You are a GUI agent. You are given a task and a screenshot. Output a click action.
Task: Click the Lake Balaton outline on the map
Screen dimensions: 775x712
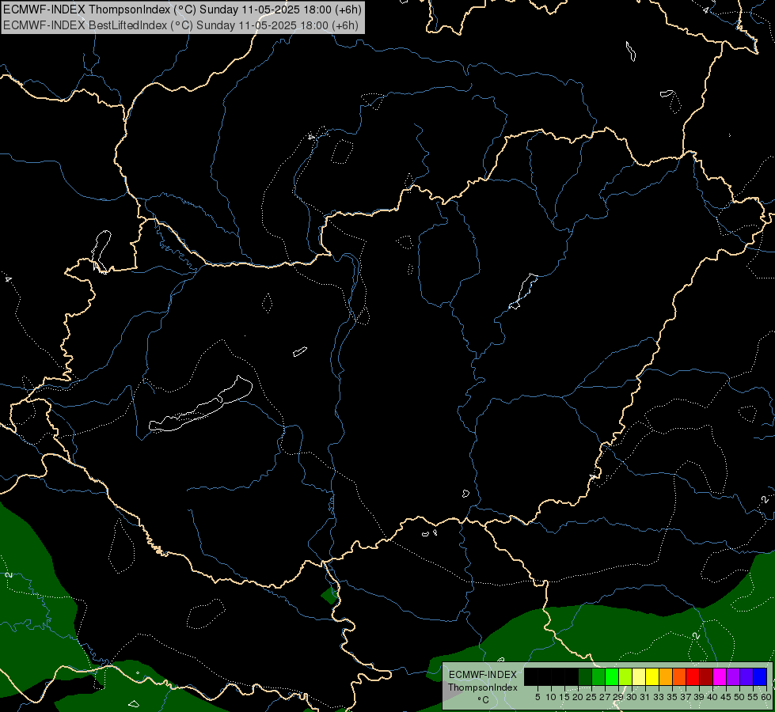[200, 405]
